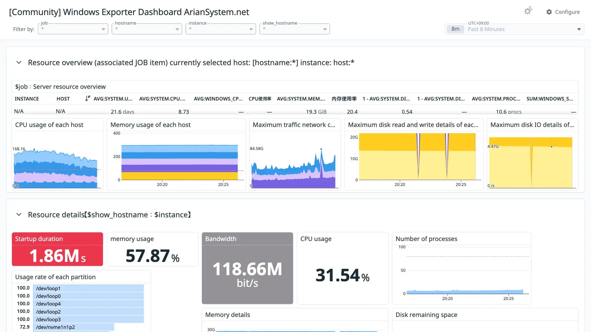Sort by the INSTANCE column header
Screen dimensions: 591x332
(27, 99)
